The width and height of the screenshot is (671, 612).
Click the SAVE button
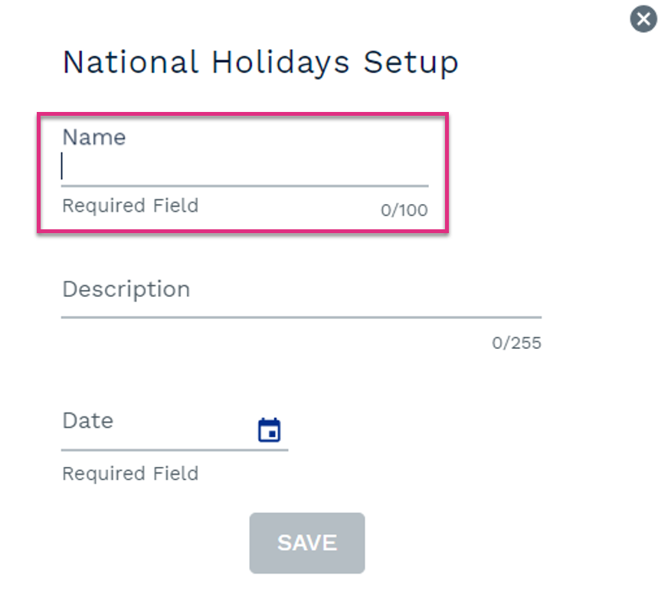(307, 542)
